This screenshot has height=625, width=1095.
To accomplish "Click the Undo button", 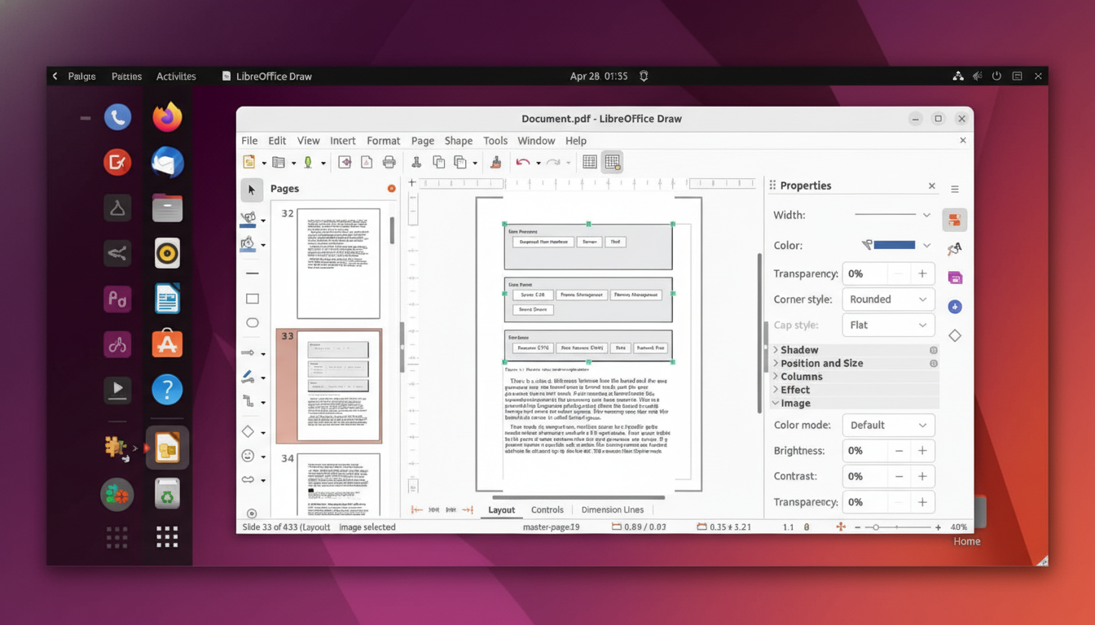I will [521, 161].
